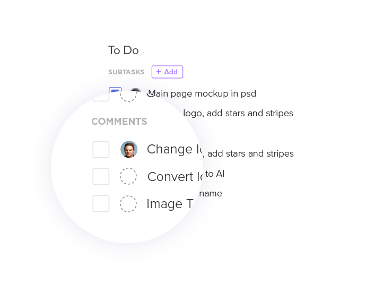
Task: Click the lower ', add stars and stripes' text
Action: coord(250,154)
